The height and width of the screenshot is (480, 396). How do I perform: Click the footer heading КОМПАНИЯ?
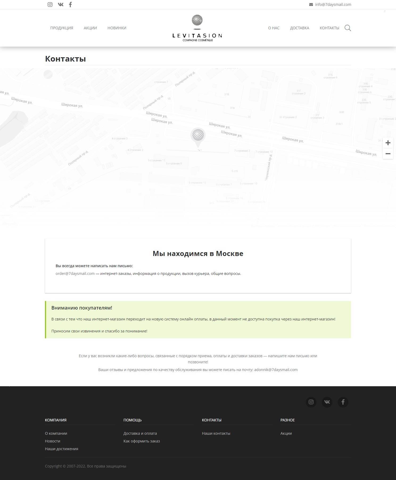(56, 420)
